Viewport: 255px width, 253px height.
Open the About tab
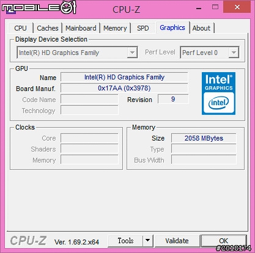click(x=201, y=28)
